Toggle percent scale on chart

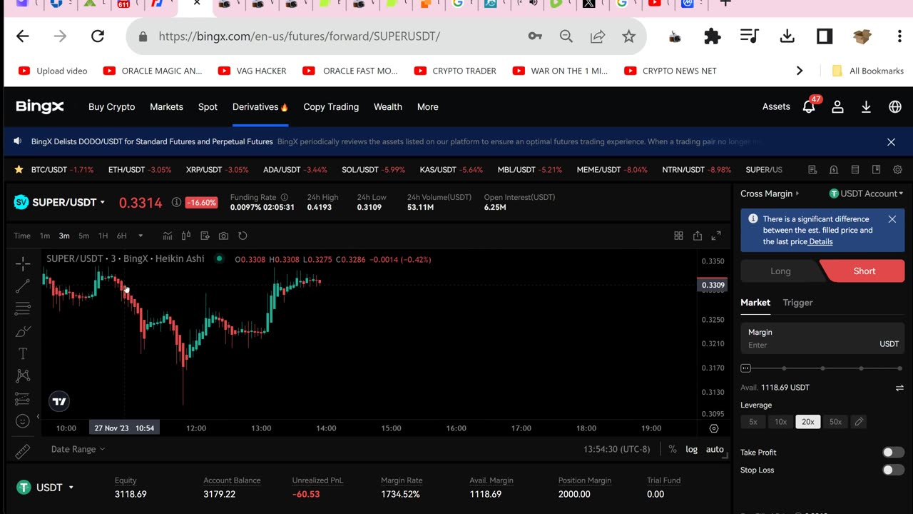(673, 449)
